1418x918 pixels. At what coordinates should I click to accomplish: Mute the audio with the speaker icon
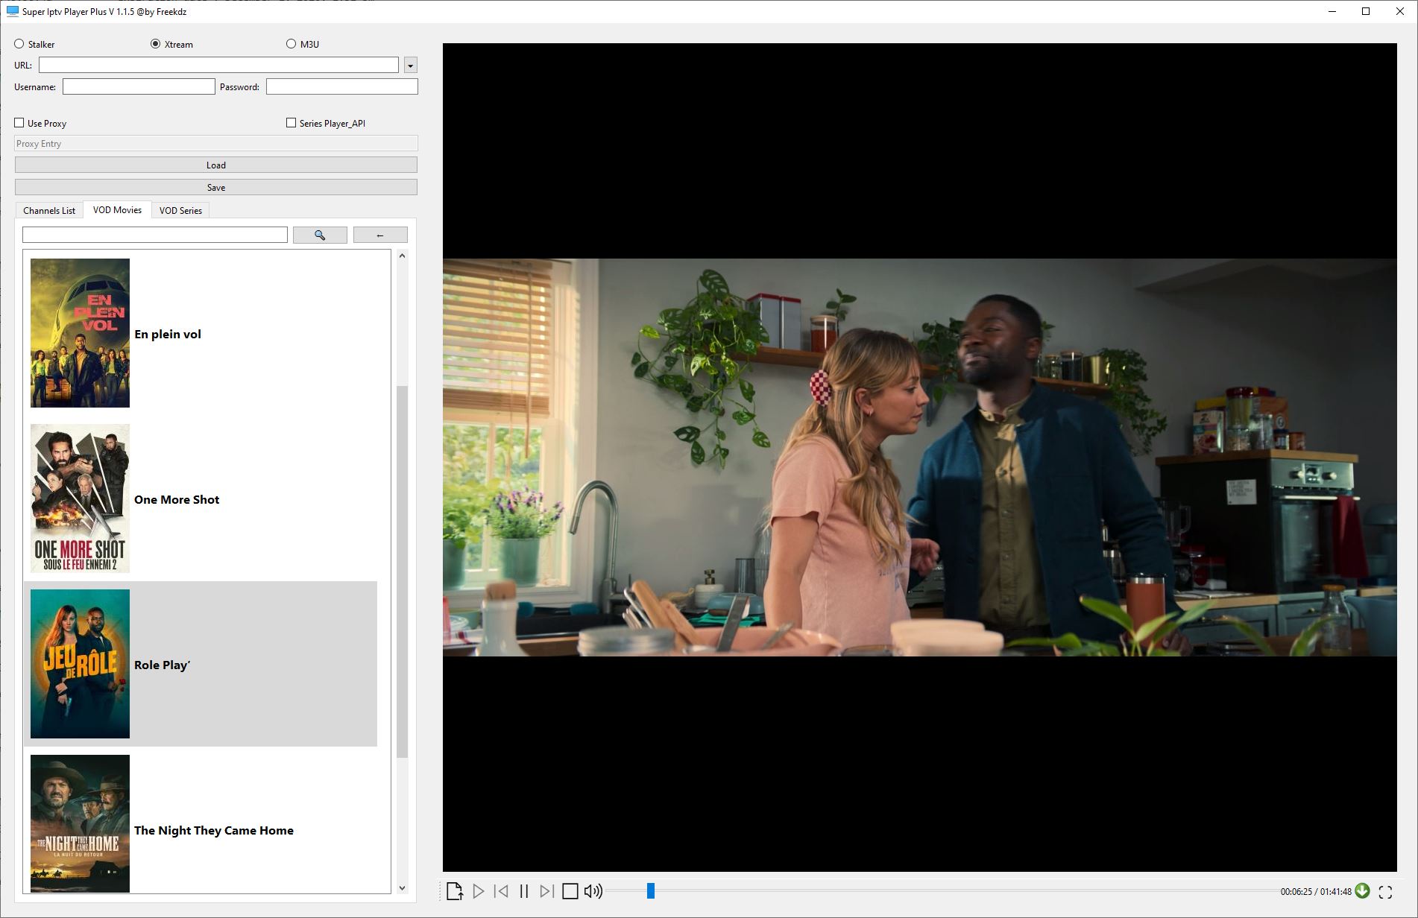click(x=593, y=891)
